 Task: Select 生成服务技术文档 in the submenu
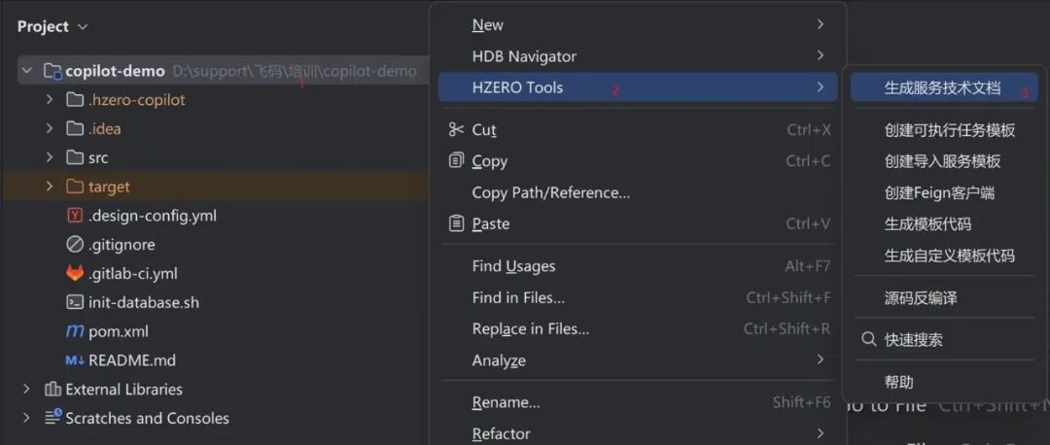coord(941,87)
